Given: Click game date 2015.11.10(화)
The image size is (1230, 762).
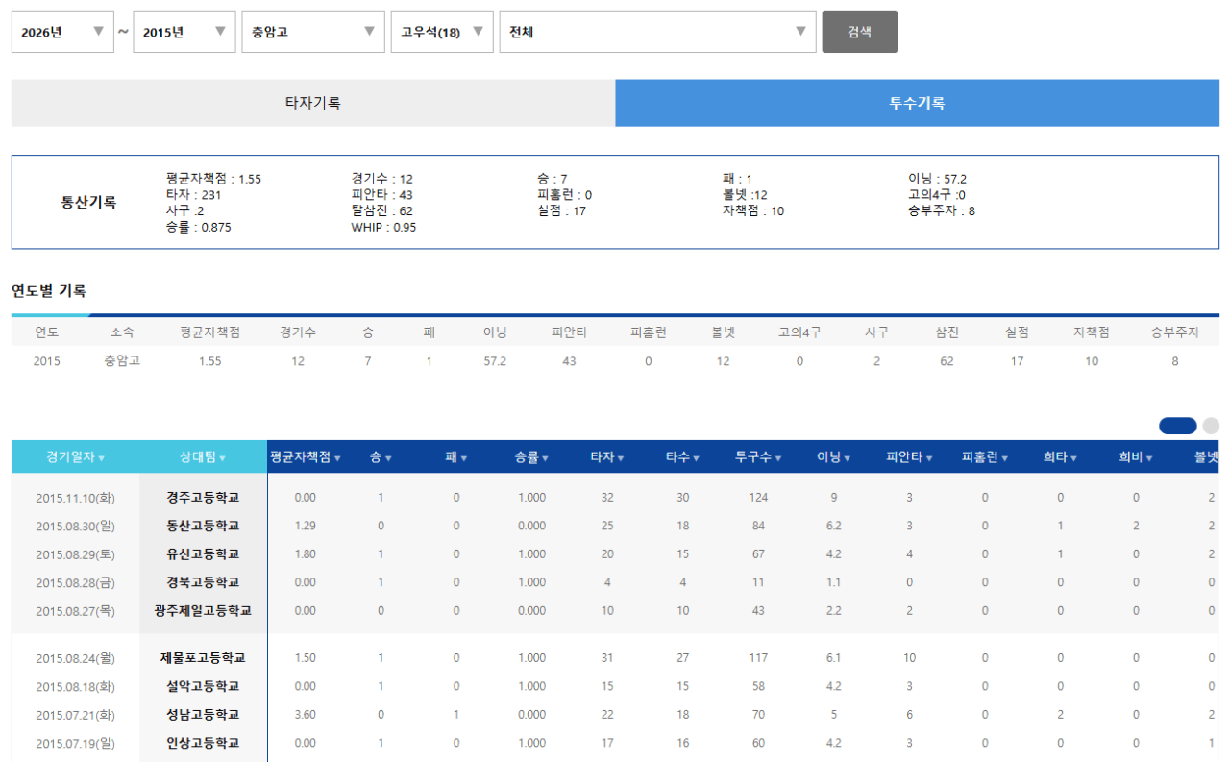Looking at the screenshot, I should tap(76, 498).
